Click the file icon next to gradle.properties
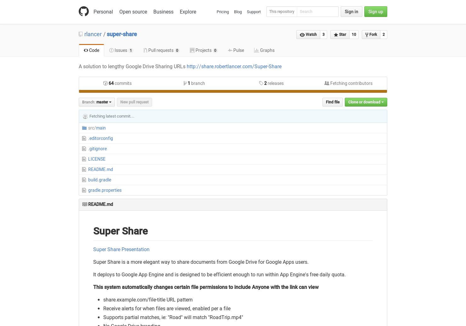The width and height of the screenshot is (466, 326). click(84, 190)
